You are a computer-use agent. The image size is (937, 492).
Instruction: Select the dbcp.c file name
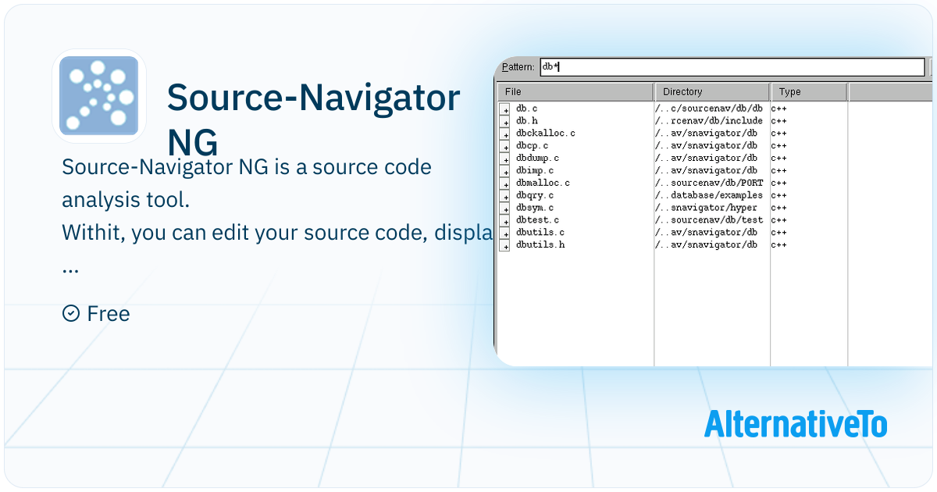coord(532,146)
